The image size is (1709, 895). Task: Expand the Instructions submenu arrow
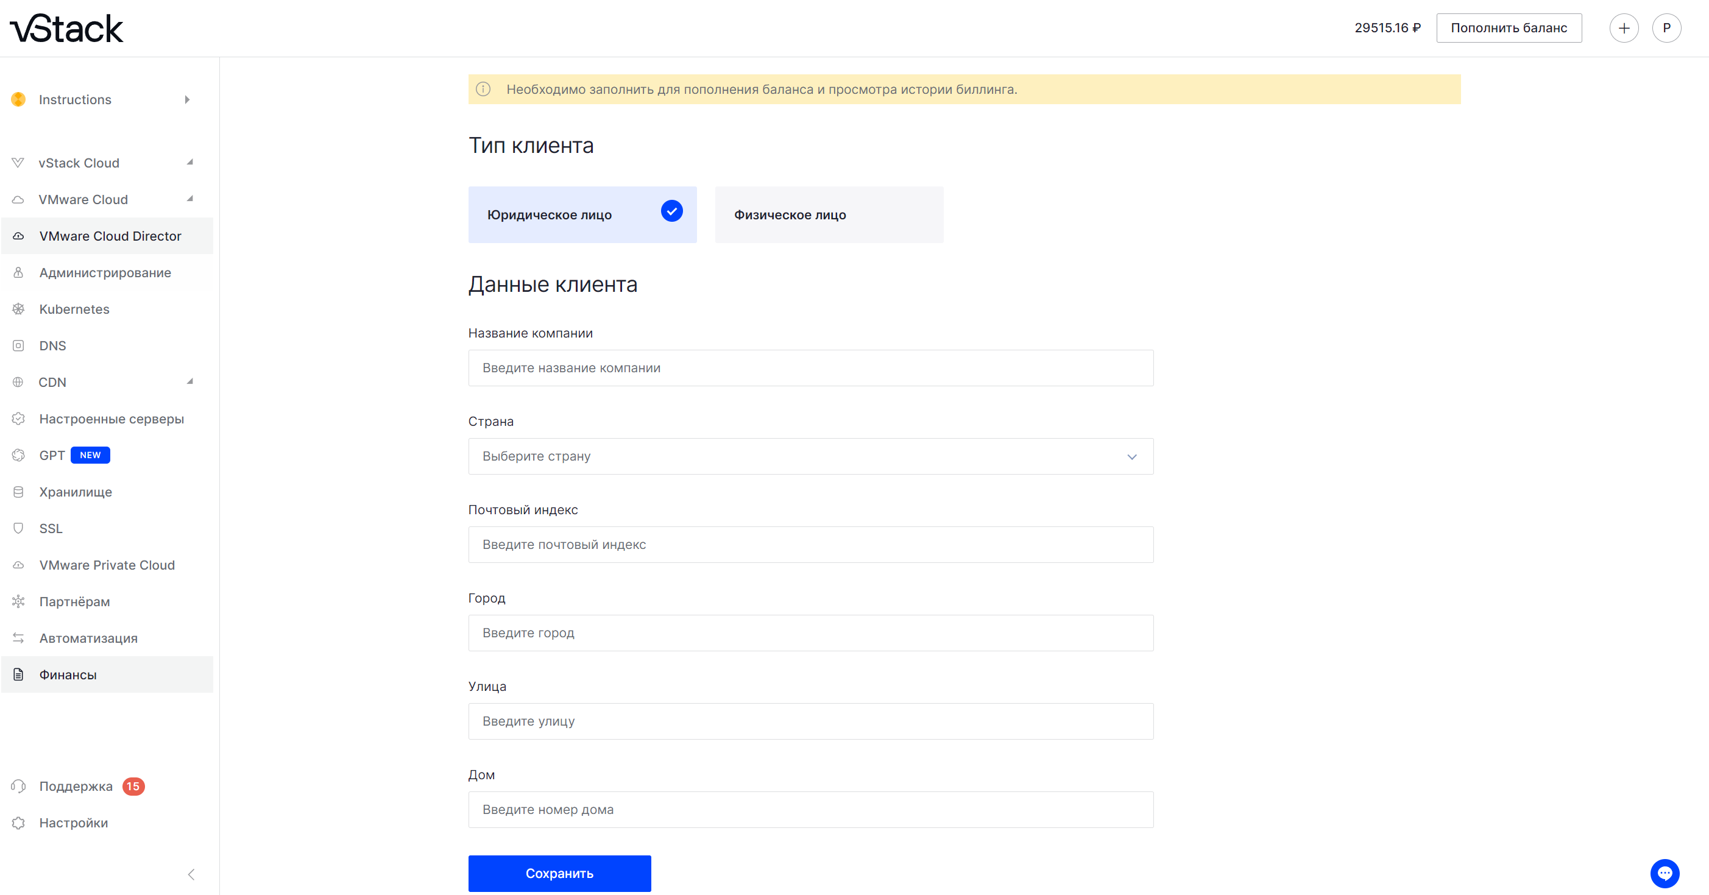(187, 99)
